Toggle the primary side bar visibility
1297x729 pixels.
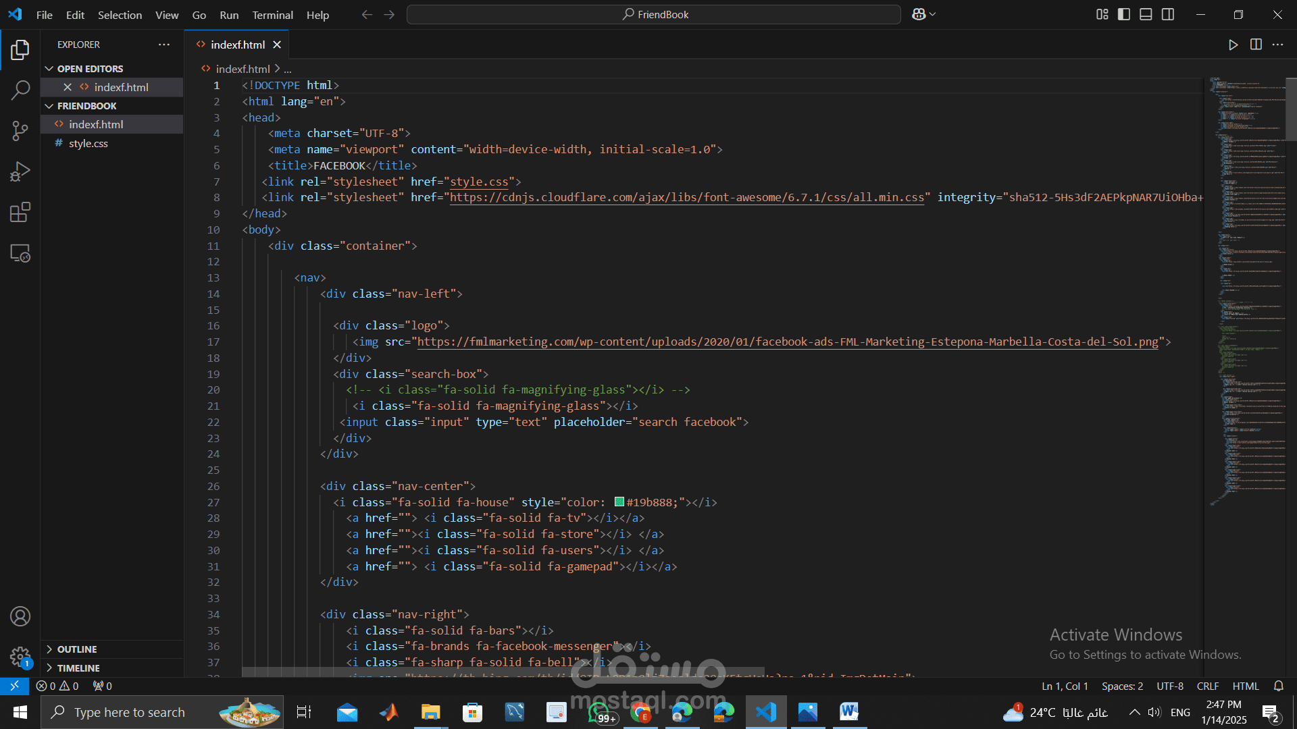[1124, 14]
